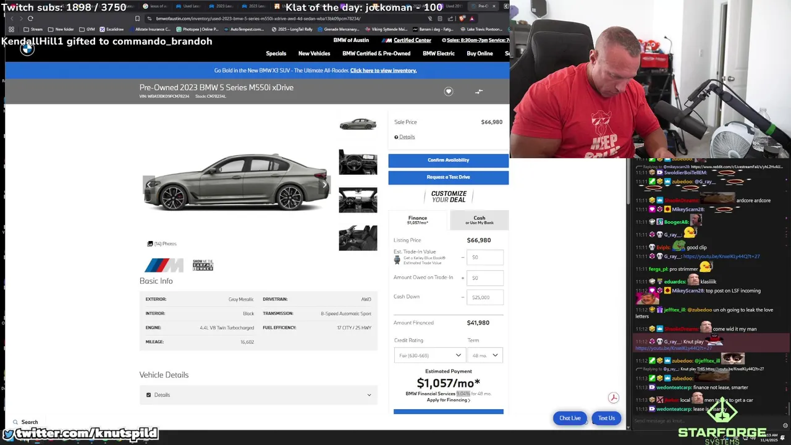Image resolution: width=791 pixels, height=445 pixels.
Task: Open the Show Me the Carfax badge
Action: (x=203, y=265)
